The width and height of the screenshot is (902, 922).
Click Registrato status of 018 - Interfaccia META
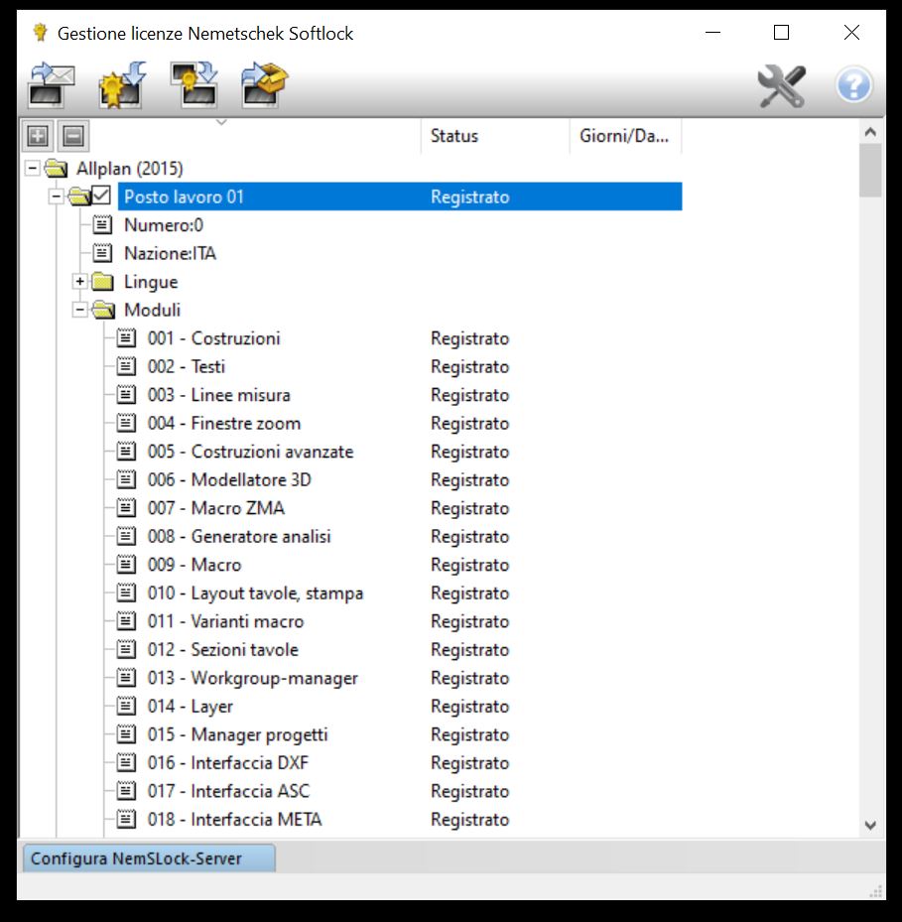tap(469, 819)
